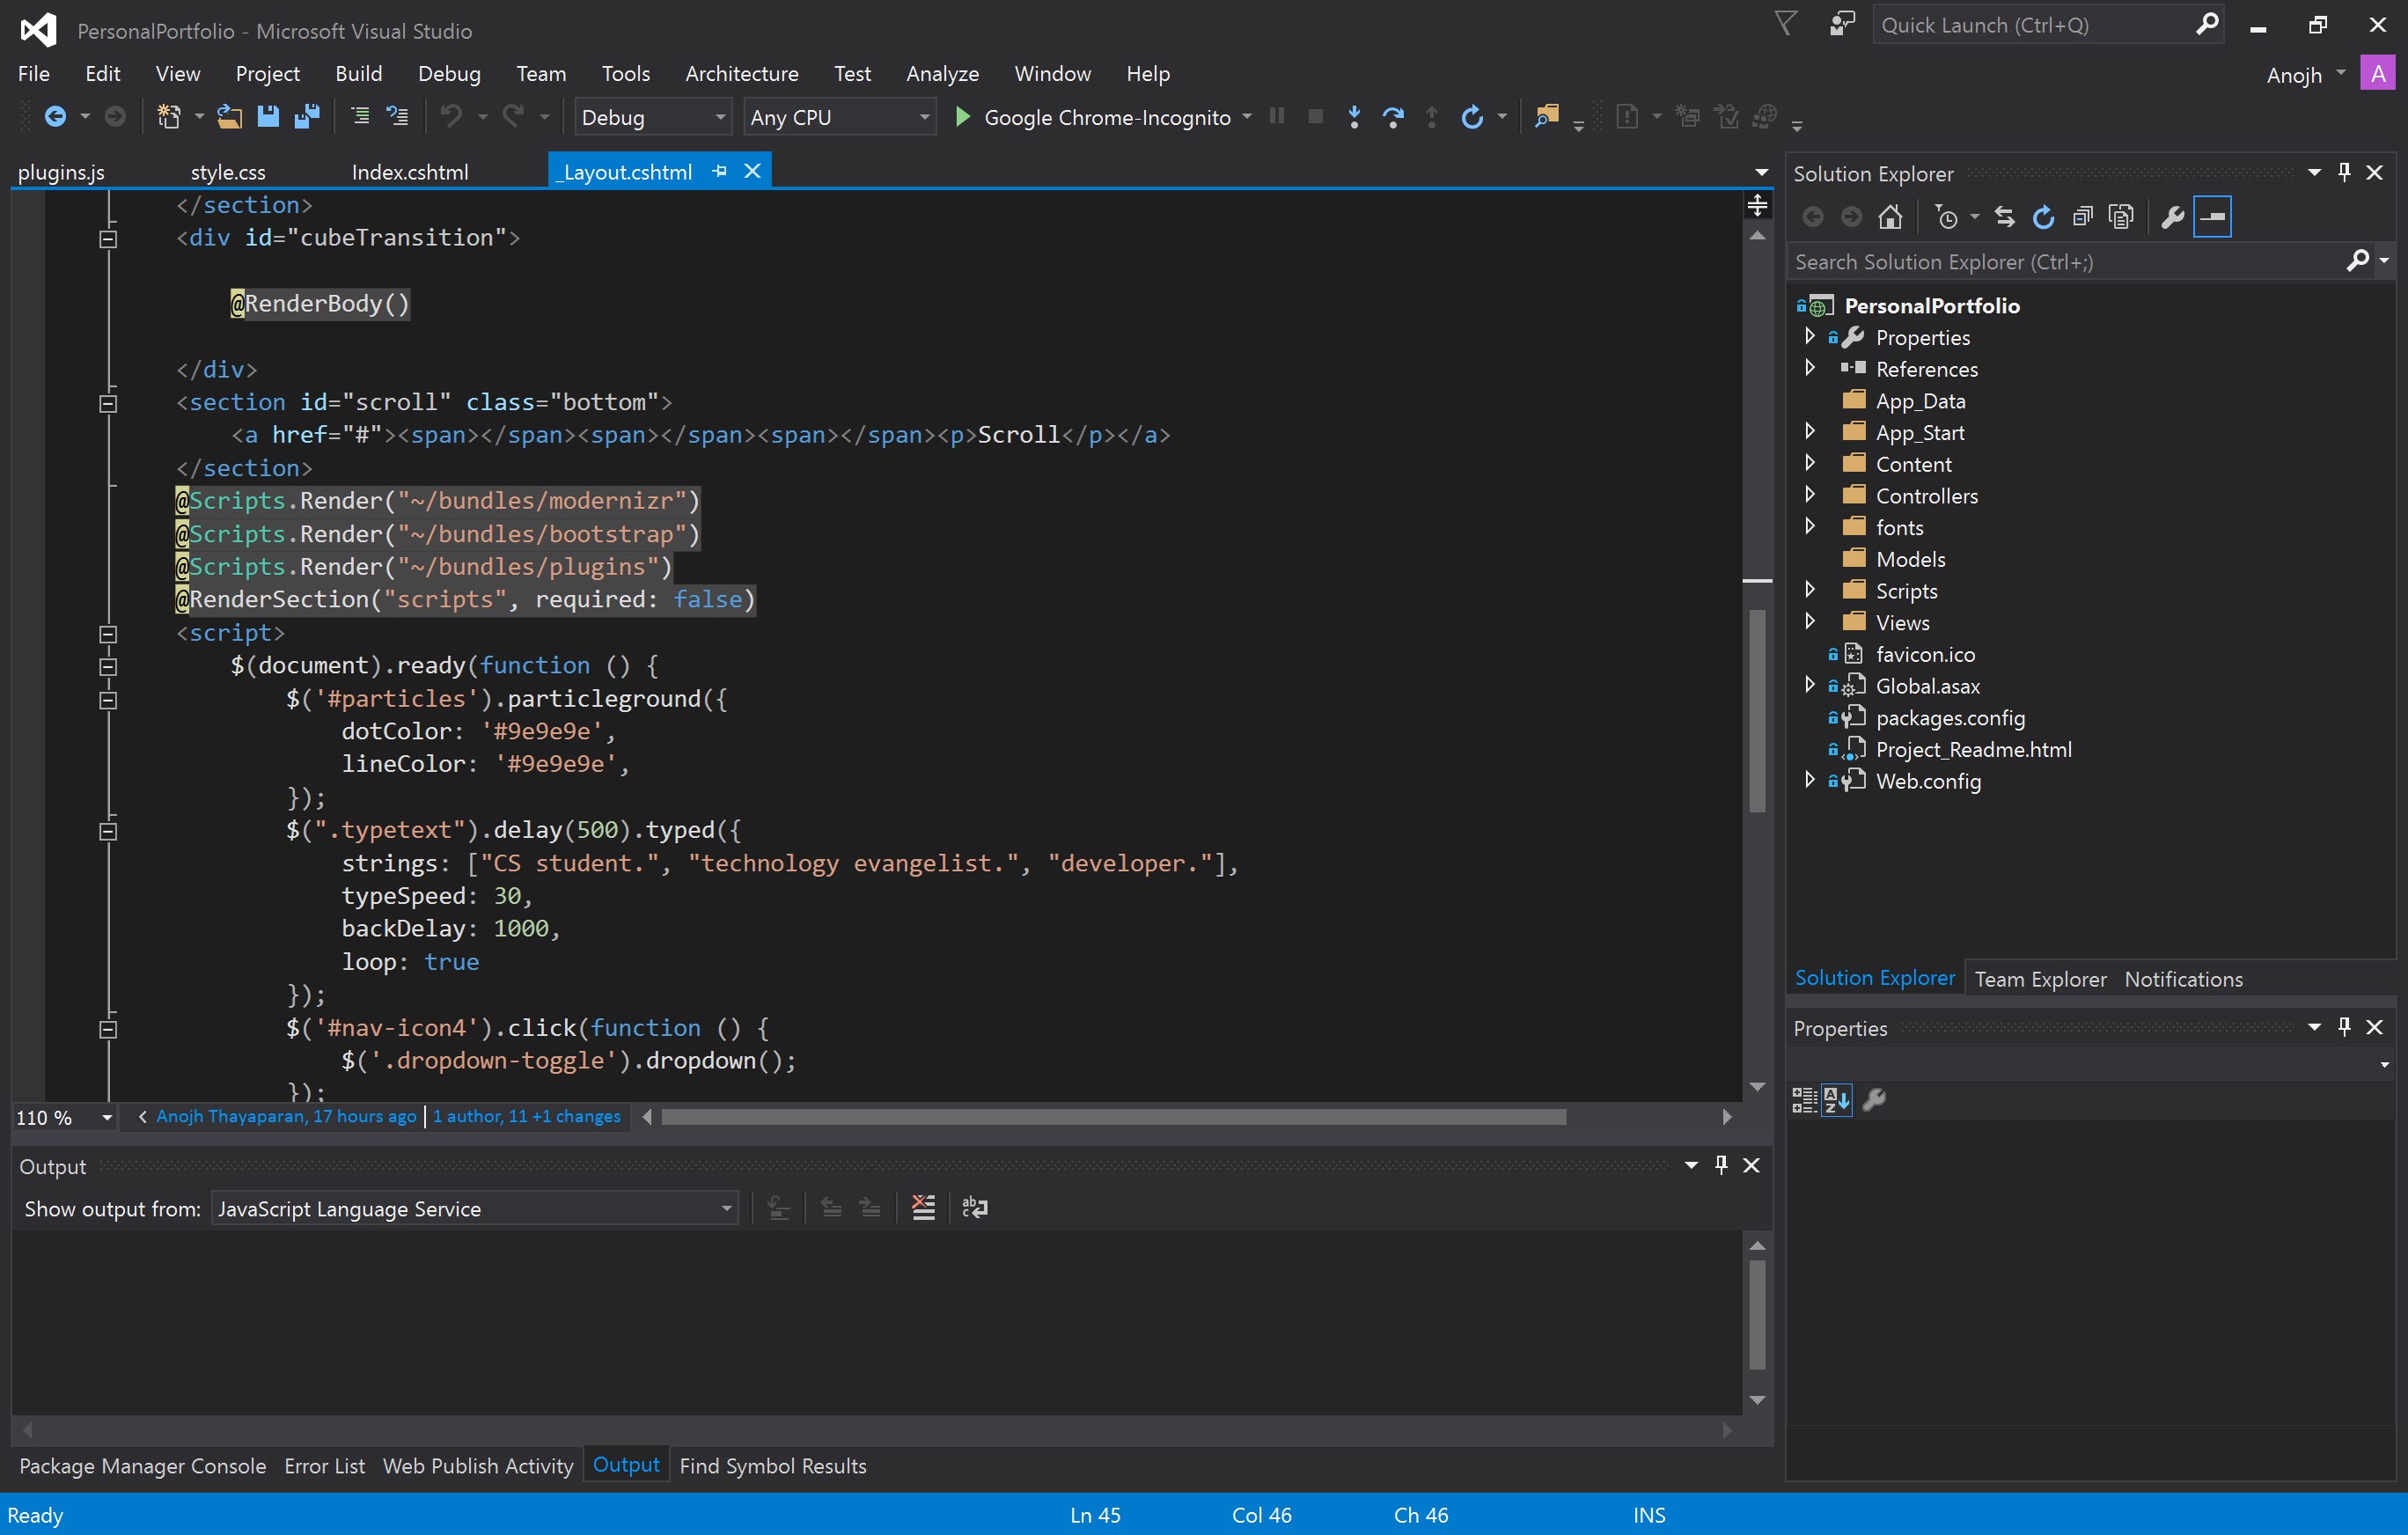Open browser target dropdown beside Google Chrome-Incognito

pos(1247,117)
